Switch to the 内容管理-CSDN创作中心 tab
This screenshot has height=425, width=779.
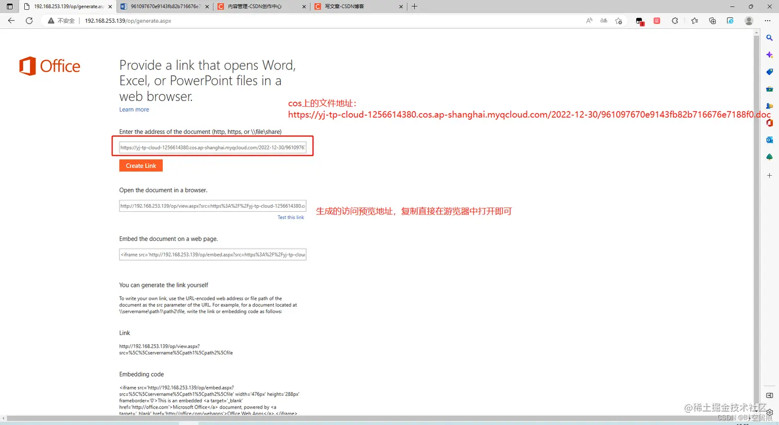point(261,6)
